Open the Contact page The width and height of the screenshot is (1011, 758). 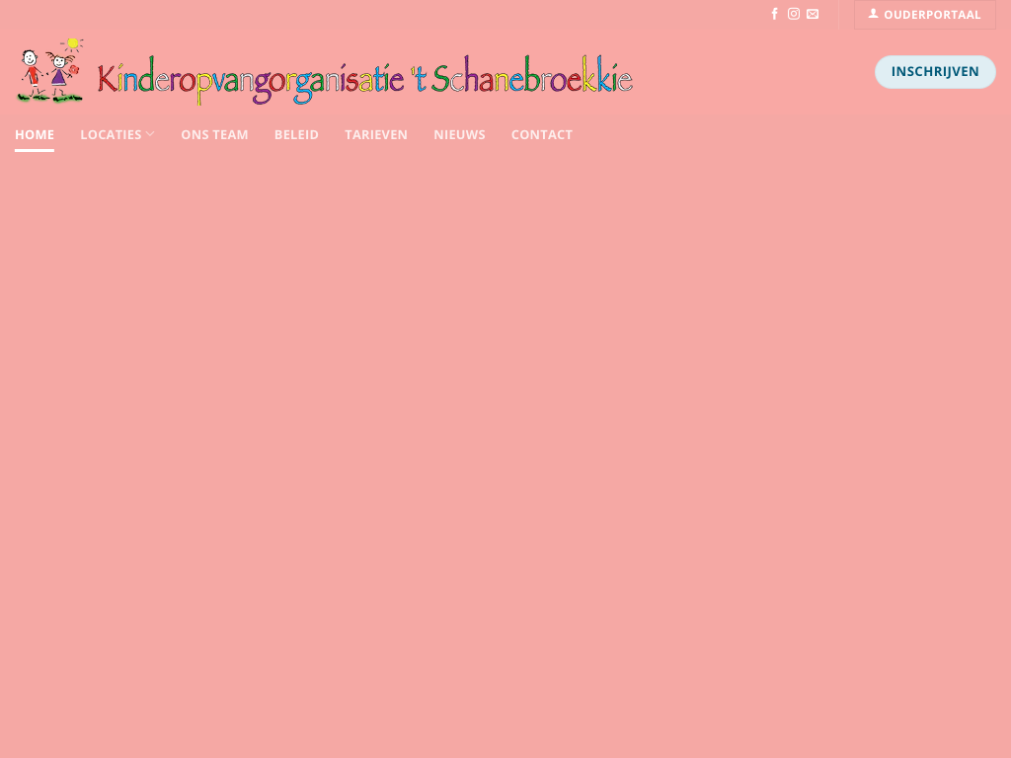click(542, 134)
